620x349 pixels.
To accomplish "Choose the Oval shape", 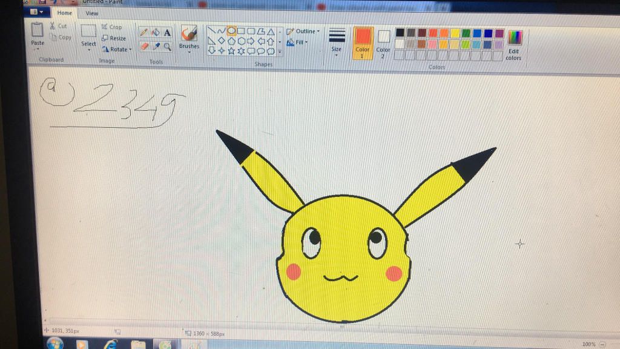I will [231, 30].
